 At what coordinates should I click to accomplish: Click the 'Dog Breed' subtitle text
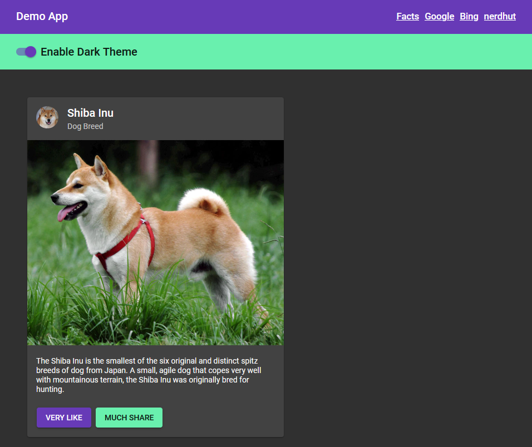[x=85, y=126]
